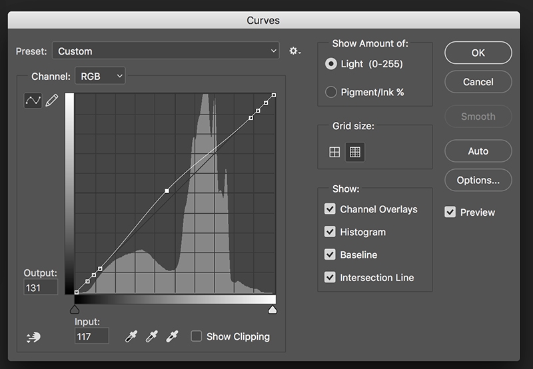Choose the detailed grid size icon

[x=355, y=152]
